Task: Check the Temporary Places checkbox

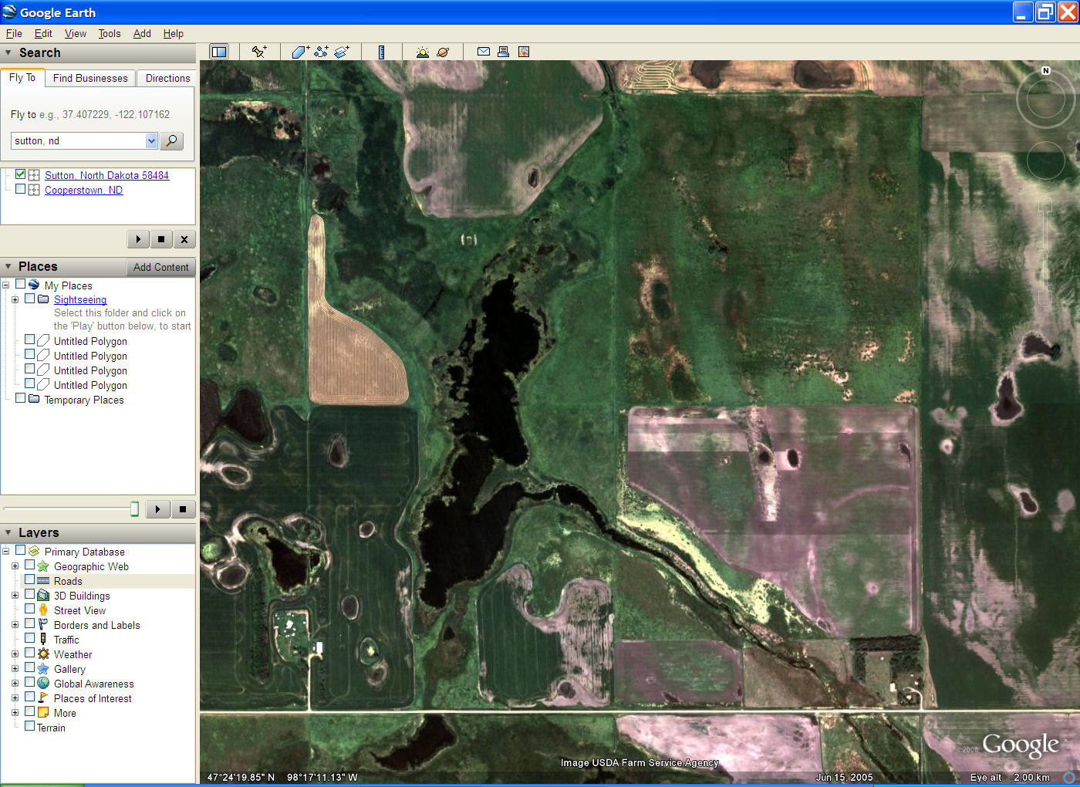Action: pyautogui.click(x=21, y=398)
